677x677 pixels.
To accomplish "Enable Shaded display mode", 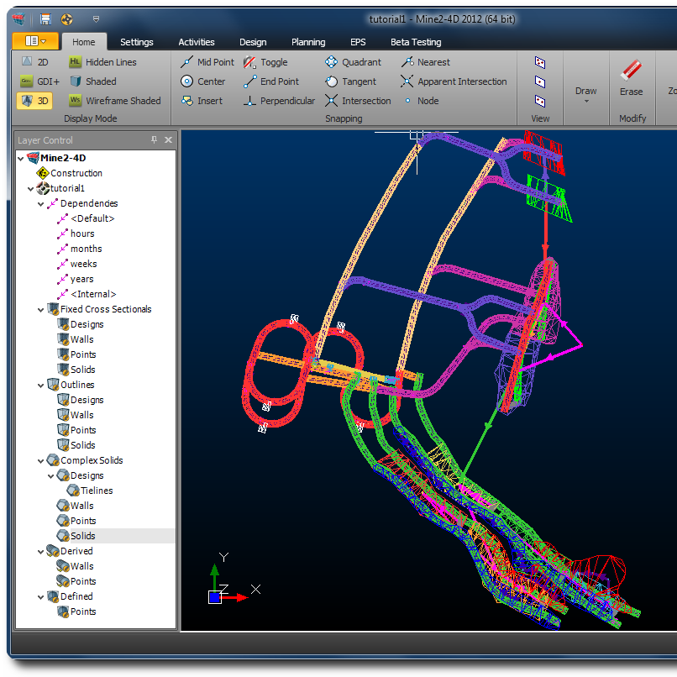I will [x=93, y=81].
